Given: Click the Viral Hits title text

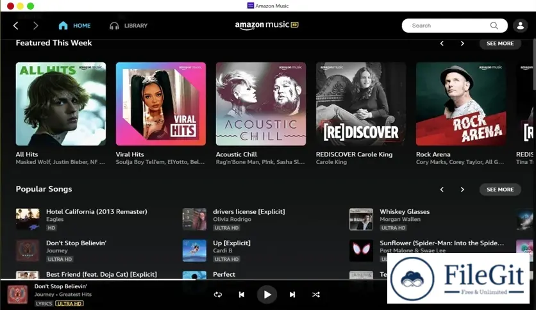Looking at the screenshot, I should [x=130, y=154].
